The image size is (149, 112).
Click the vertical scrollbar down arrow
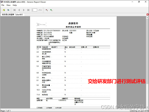tap(147, 107)
